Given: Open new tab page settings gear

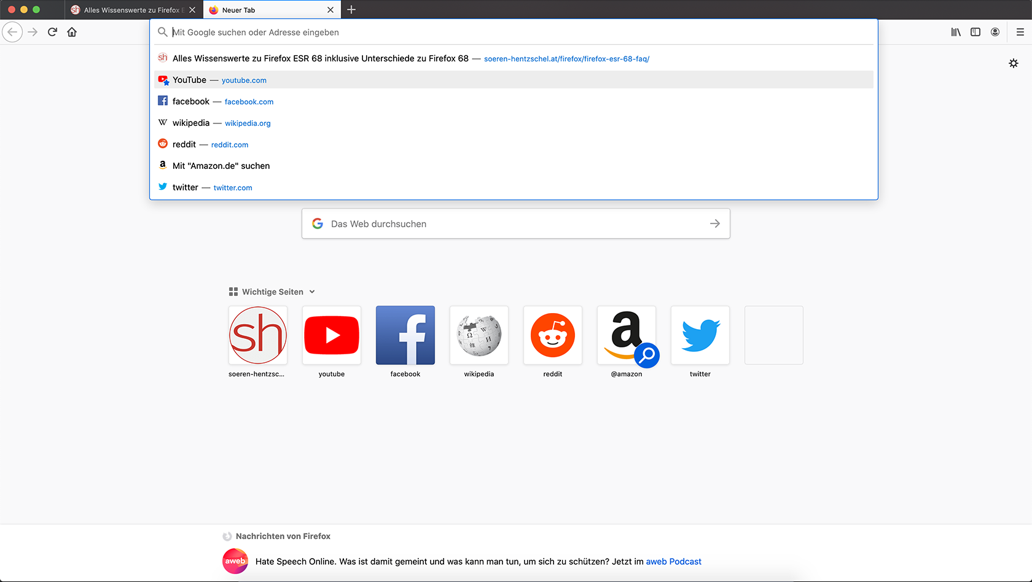Looking at the screenshot, I should click(1014, 63).
